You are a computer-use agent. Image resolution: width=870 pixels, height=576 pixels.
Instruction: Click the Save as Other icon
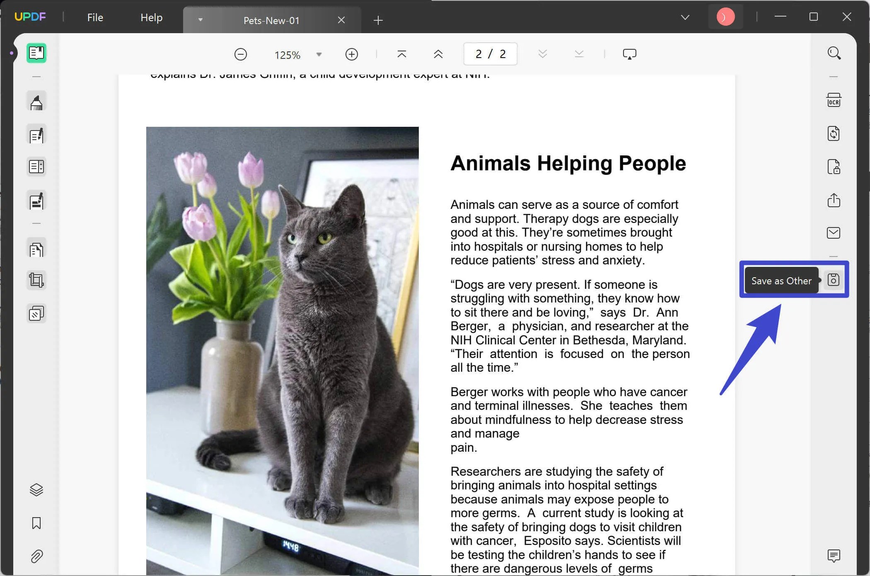coord(834,280)
